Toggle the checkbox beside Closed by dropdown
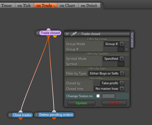 pos(126,83)
